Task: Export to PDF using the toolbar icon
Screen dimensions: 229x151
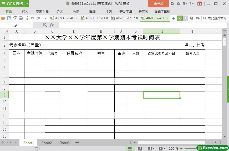Action: click(x=15, y=18)
